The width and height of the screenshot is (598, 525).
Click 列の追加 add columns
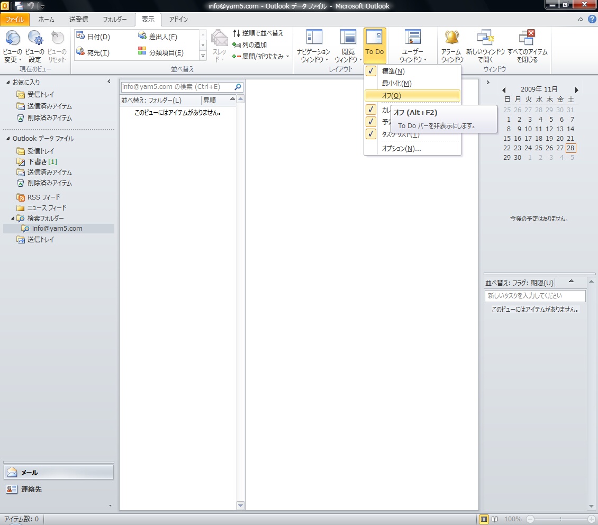pyautogui.click(x=249, y=44)
